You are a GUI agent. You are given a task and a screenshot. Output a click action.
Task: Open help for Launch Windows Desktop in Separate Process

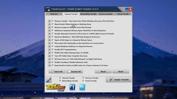coord(49,46)
